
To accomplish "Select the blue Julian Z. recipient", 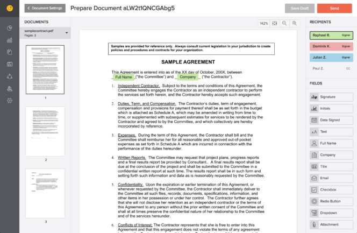I will coord(331,58).
